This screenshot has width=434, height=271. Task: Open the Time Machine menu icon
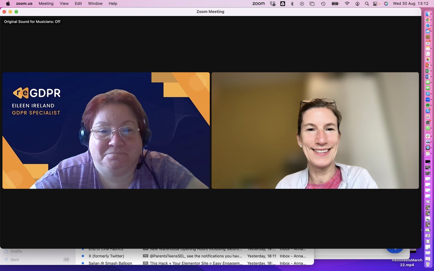[x=323, y=4]
